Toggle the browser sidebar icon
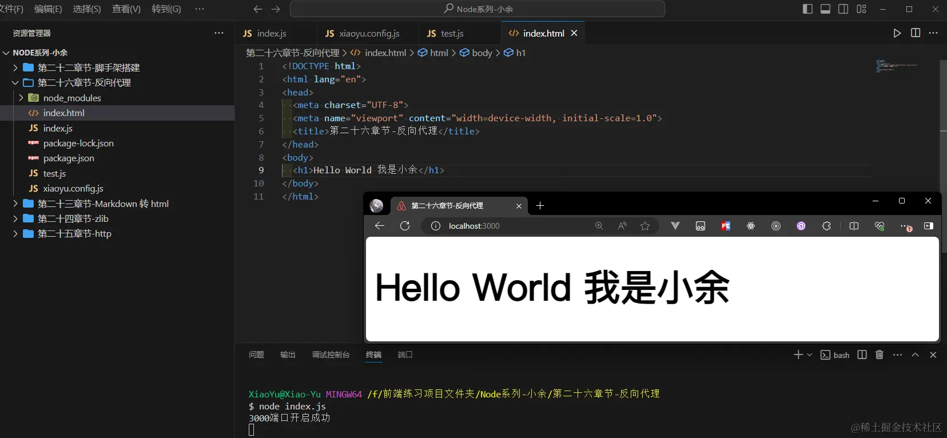Viewport: 947px width, 438px height. (x=929, y=226)
